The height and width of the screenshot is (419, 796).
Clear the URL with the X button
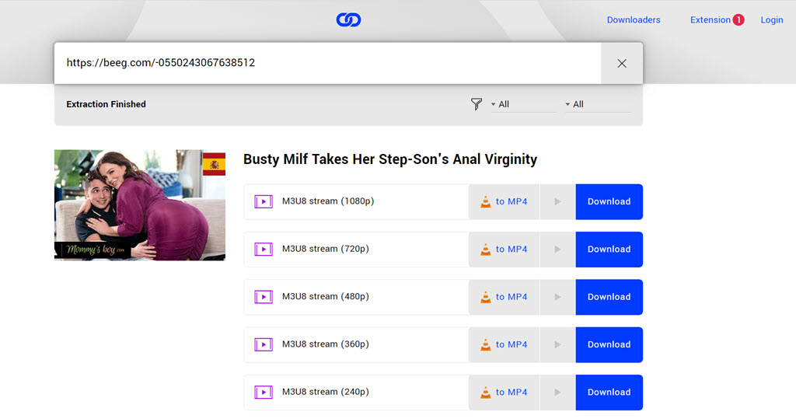click(x=622, y=63)
